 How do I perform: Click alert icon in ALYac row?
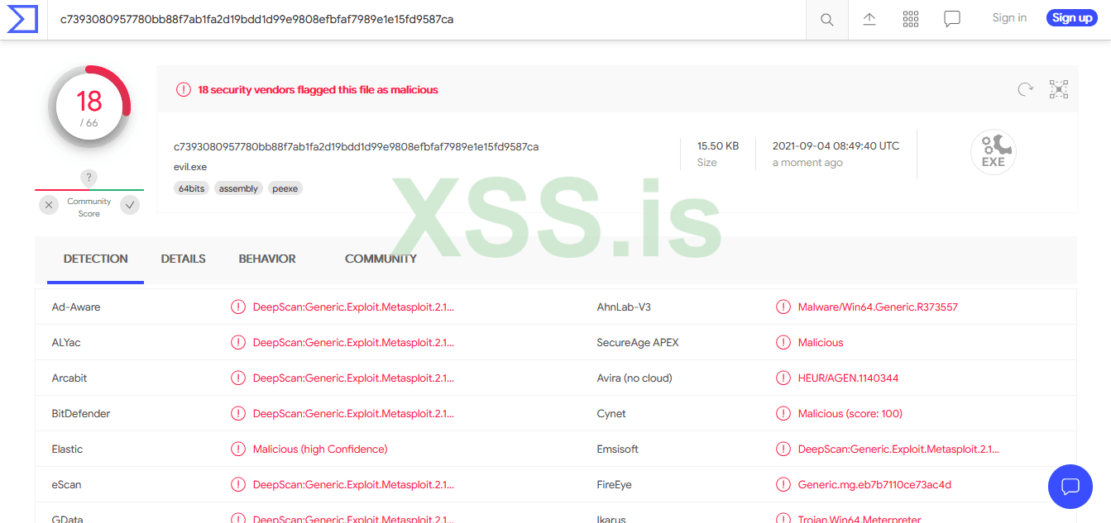[238, 343]
